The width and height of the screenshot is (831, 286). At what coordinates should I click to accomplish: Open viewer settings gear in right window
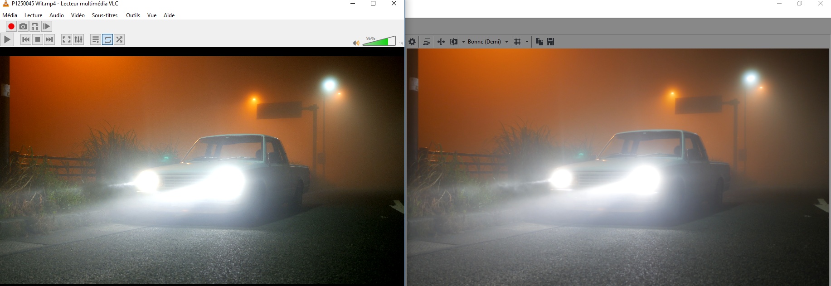tap(412, 42)
